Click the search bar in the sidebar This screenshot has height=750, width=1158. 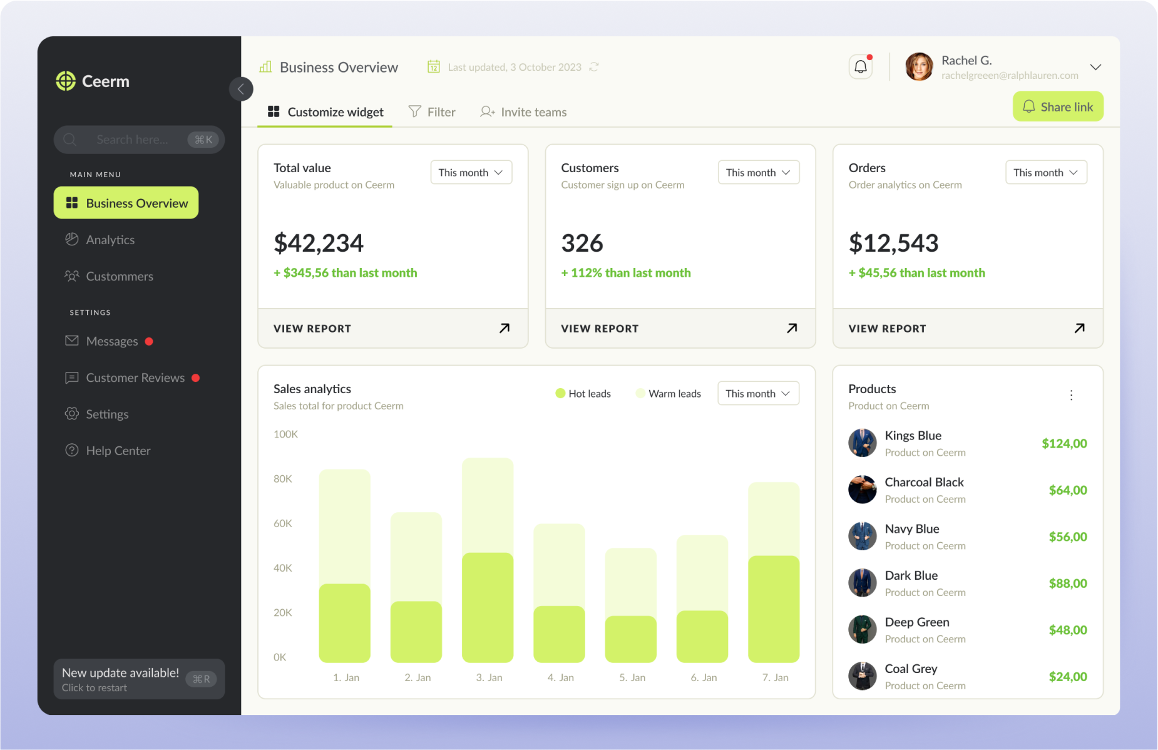click(x=138, y=139)
